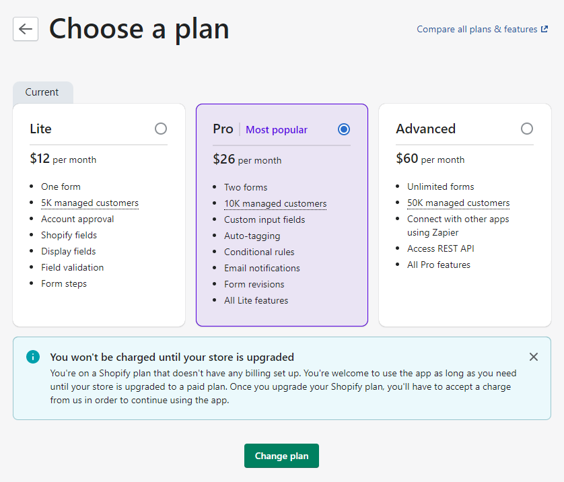Viewport: 564px width, 482px height.
Task: Click the teal info icon in banner
Action: coord(33,357)
